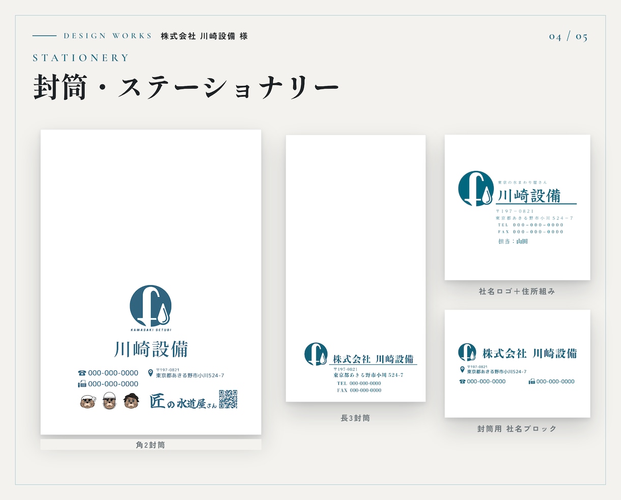
Task: Click the KAWASAKI SETUBI text under the large logo
Action: (151, 330)
